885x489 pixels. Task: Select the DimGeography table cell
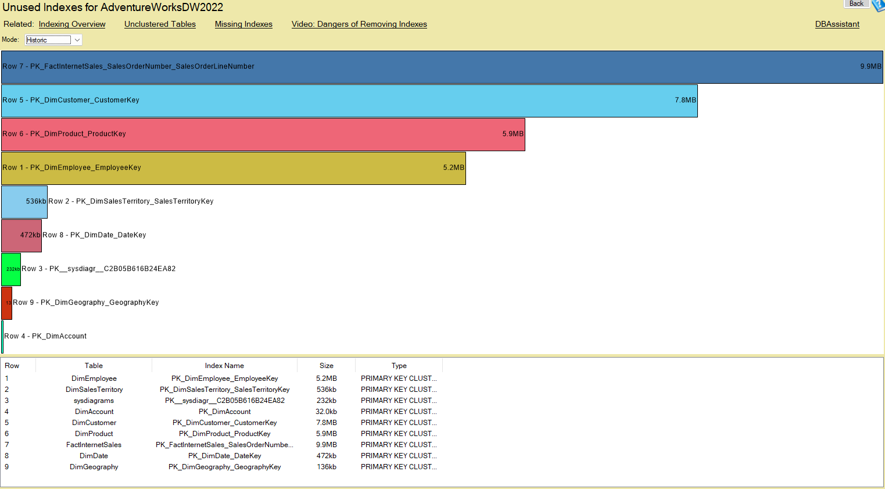click(x=94, y=467)
